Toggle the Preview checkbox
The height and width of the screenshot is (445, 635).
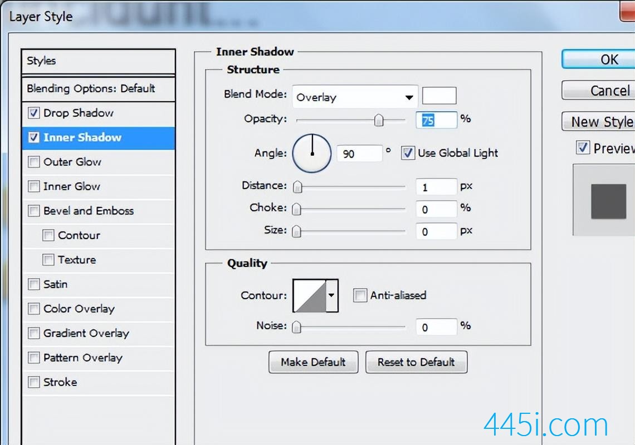click(x=583, y=147)
